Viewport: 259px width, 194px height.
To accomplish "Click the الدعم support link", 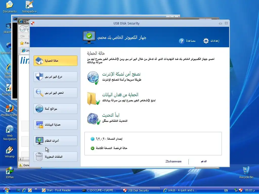I will 204,161.
